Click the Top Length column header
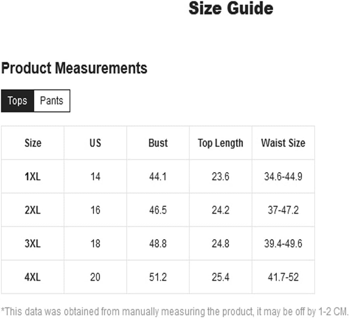 221,143
